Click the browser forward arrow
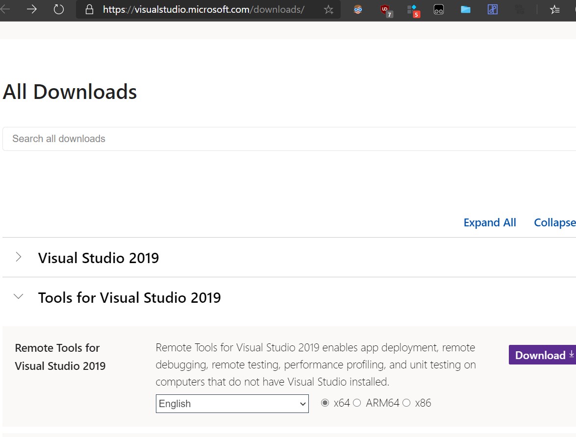Image resolution: width=576 pixels, height=437 pixels. coord(32,9)
